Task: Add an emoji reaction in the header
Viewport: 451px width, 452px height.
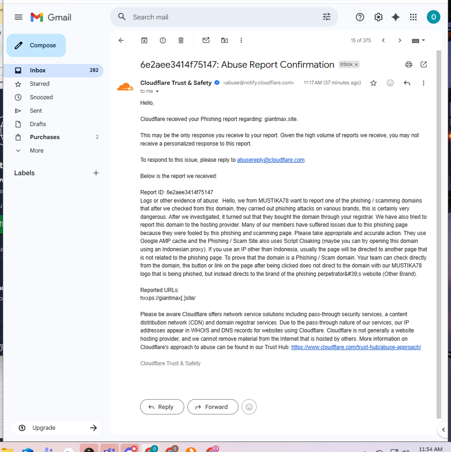Action: (x=390, y=83)
